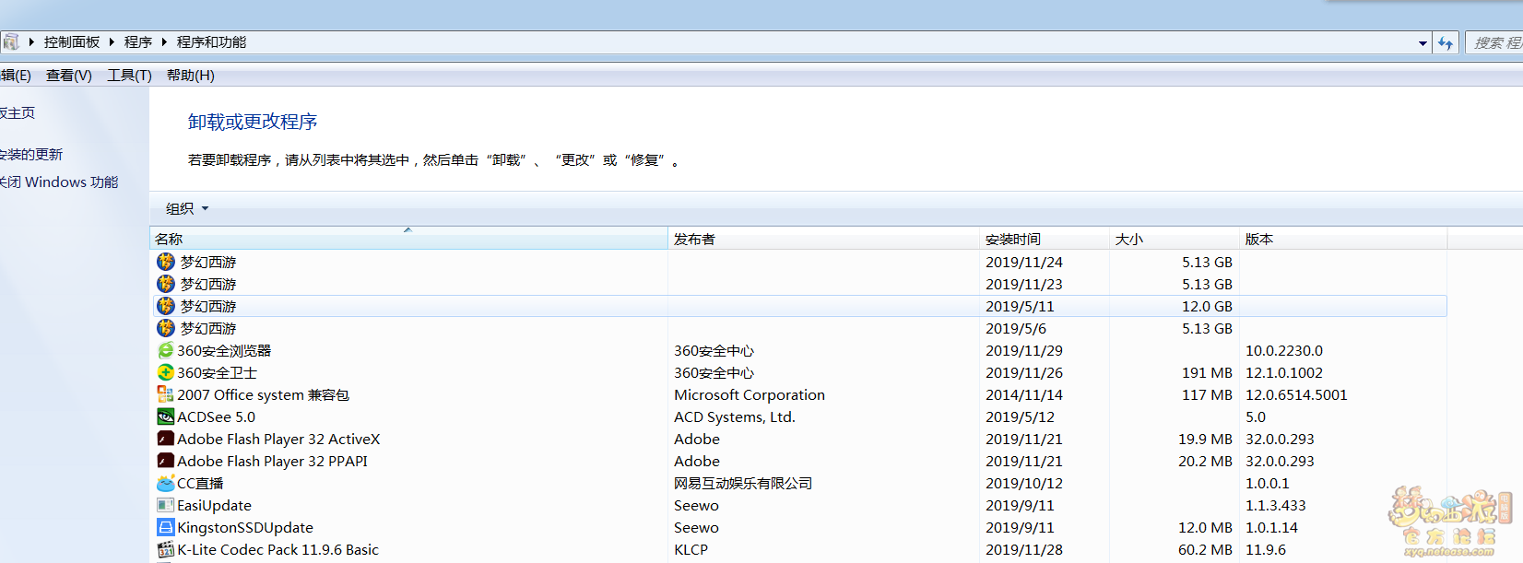Viewport: 1523px width, 563px height.
Task: Click the ACDSee 5.0 eye icon
Action: [x=166, y=416]
